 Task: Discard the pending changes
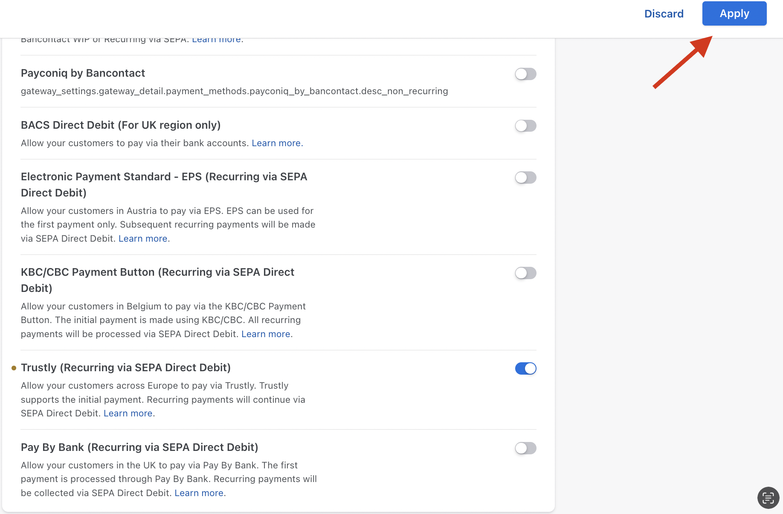pyautogui.click(x=664, y=14)
